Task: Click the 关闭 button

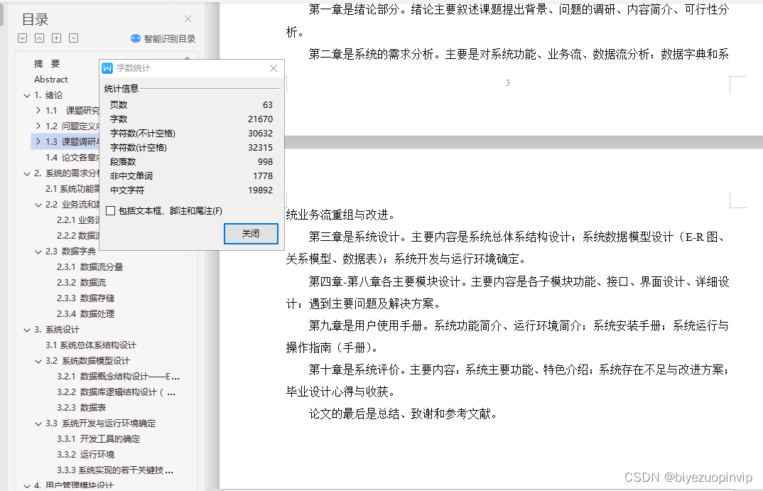Action: point(251,234)
